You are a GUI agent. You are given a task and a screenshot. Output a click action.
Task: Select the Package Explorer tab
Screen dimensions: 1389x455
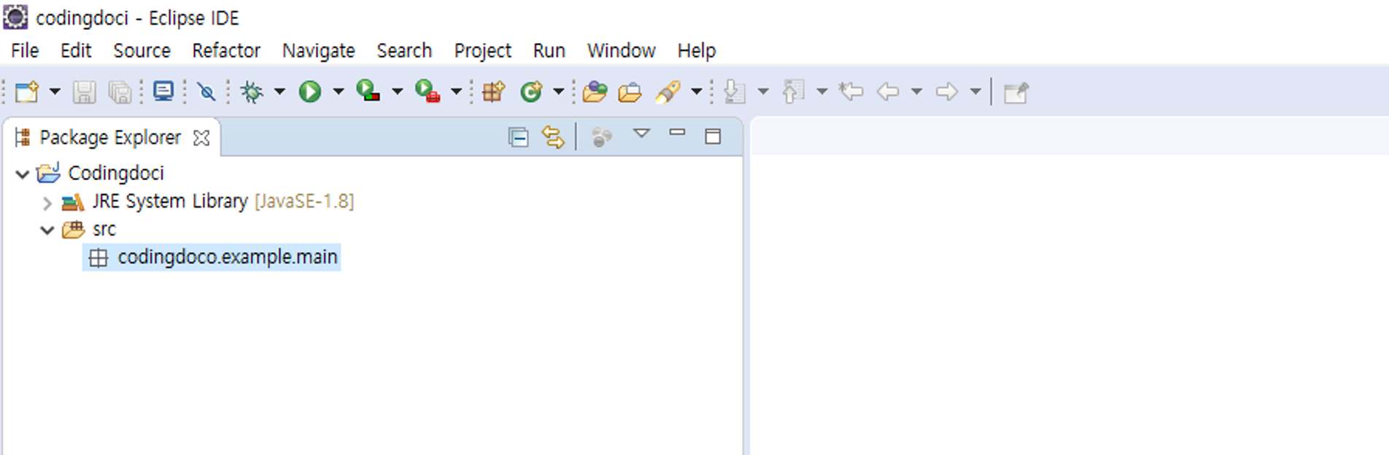tap(110, 137)
